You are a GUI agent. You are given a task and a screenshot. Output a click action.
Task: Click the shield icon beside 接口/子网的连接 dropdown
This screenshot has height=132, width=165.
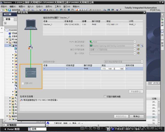pyautogui.click(x=139, y=49)
